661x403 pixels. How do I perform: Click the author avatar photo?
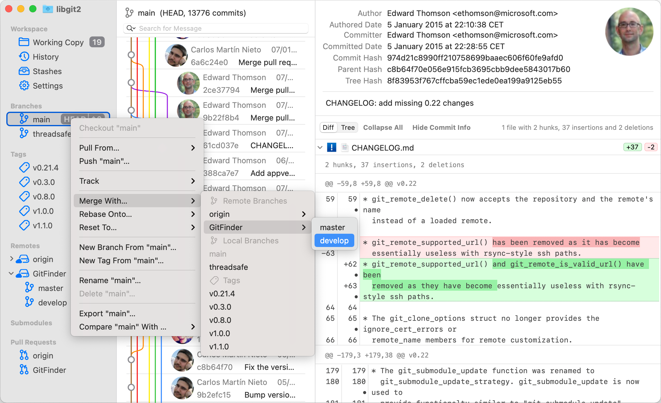click(x=629, y=31)
